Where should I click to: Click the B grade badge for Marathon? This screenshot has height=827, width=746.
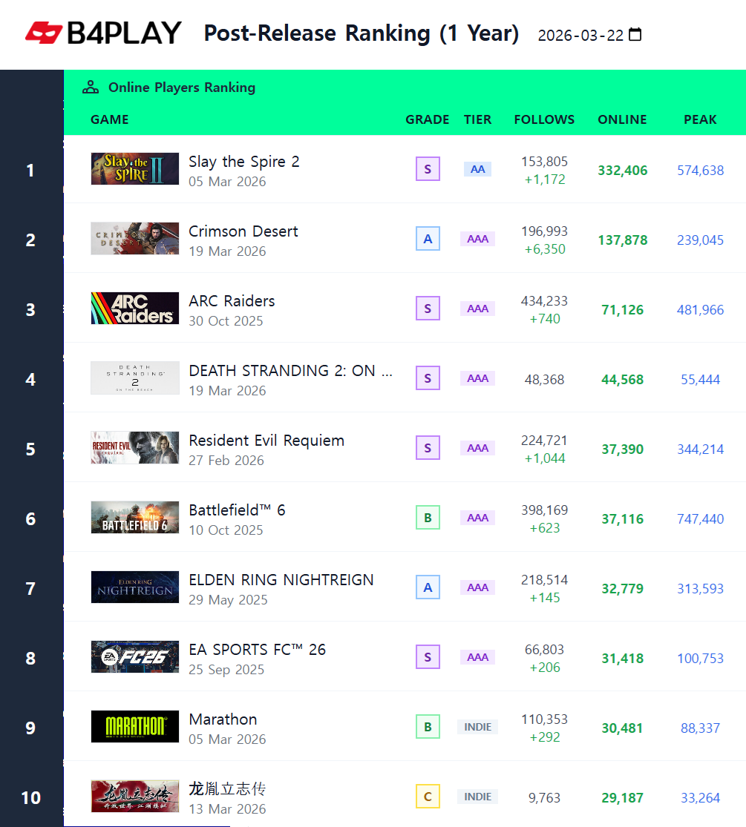pyautogui.click(x=428, y=726)
